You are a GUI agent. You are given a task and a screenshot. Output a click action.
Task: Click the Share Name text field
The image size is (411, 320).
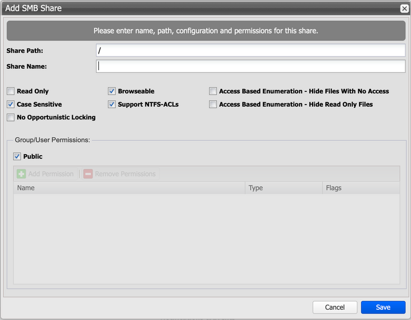pyautogui.click(x=250, y=66)
